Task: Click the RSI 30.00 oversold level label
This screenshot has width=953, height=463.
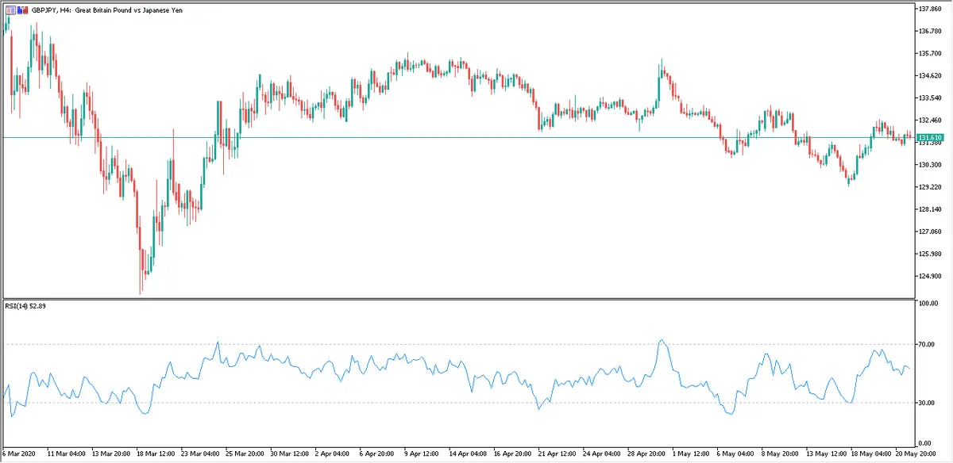Action: tap(927, 403)
